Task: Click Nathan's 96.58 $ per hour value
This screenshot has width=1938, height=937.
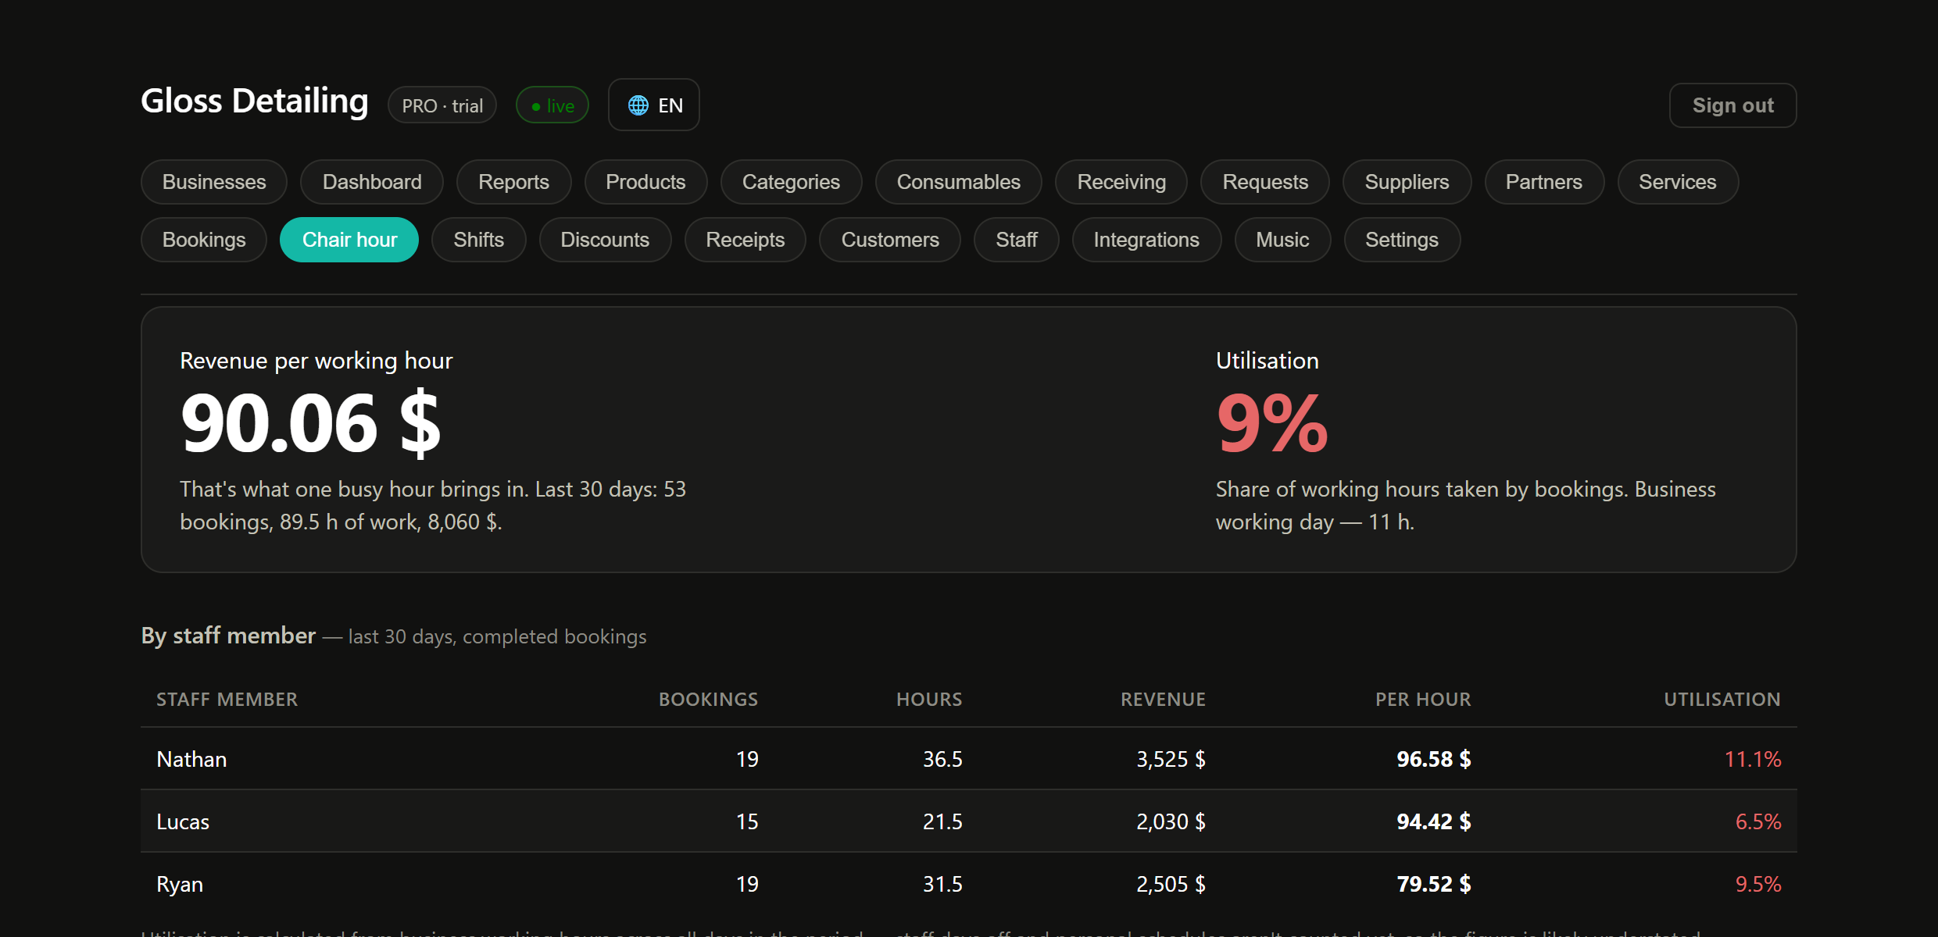Action: 1434,759
